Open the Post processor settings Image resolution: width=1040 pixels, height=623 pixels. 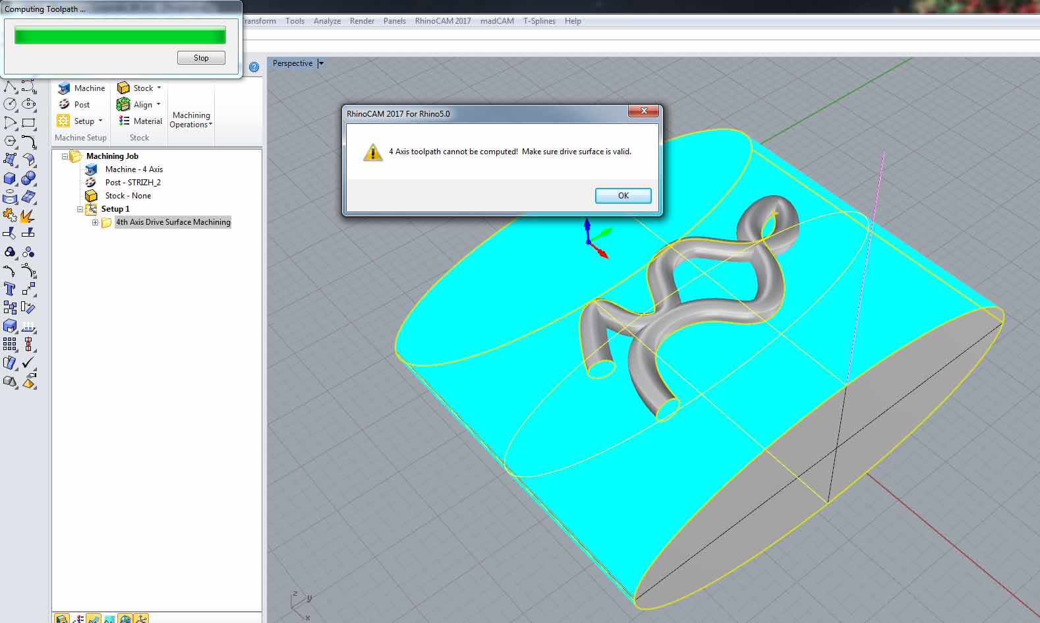point(74,105)
